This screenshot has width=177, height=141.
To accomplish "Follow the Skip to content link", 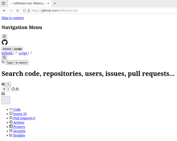I will [13, 18].
